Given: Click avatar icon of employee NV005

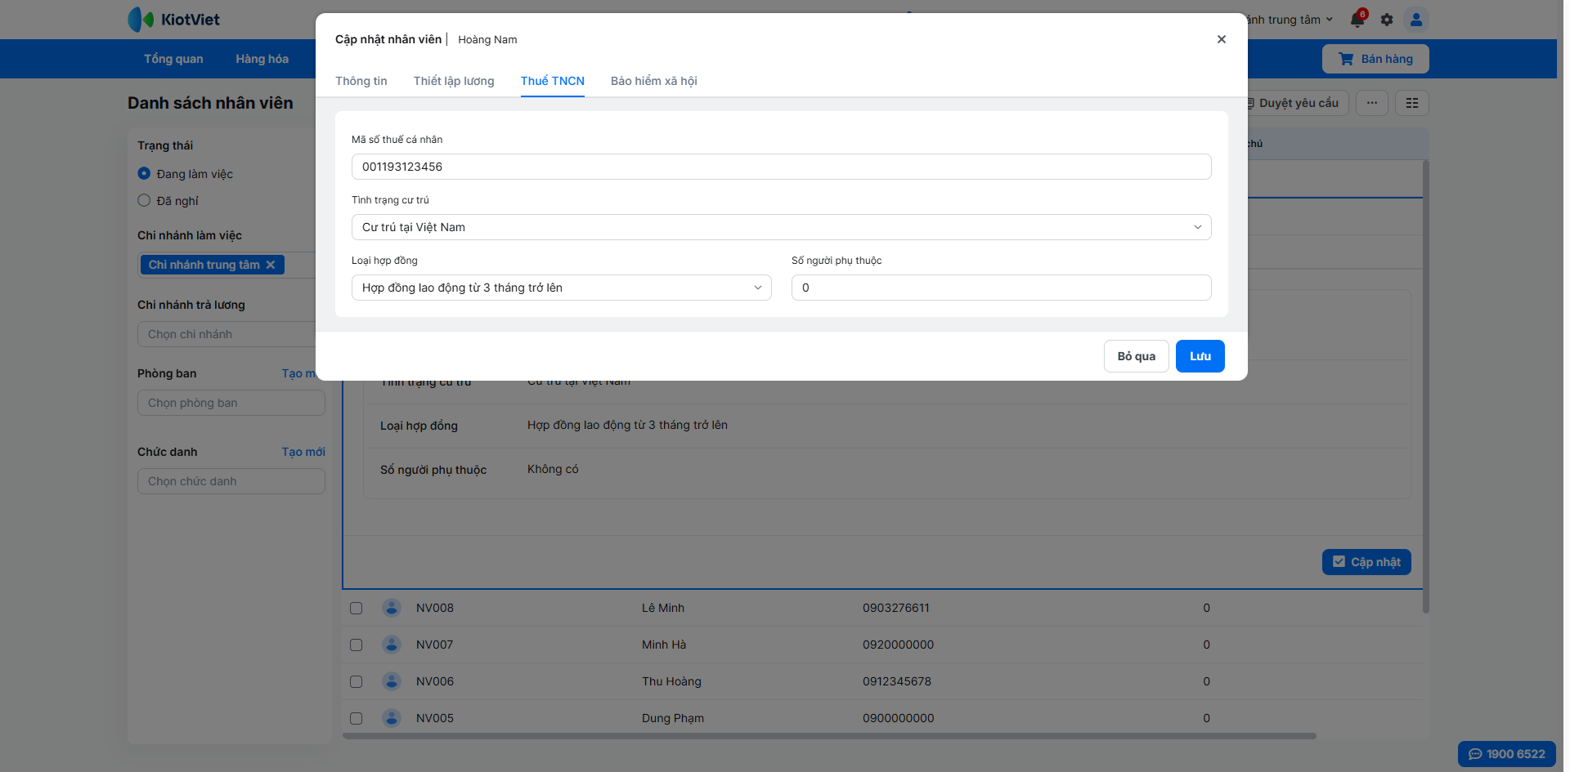Looking at the screenshot, I should tap(392, 718).
